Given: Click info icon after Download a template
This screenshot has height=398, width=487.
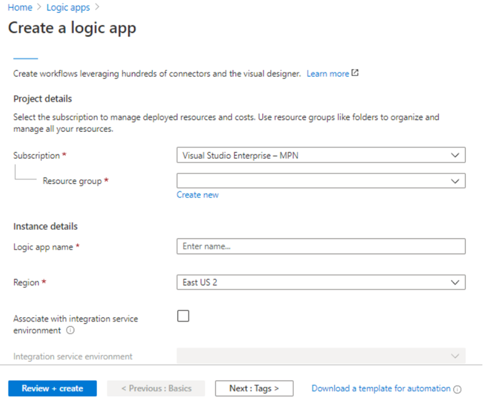Looking at the screenshot, I should [x=457, y=389].
